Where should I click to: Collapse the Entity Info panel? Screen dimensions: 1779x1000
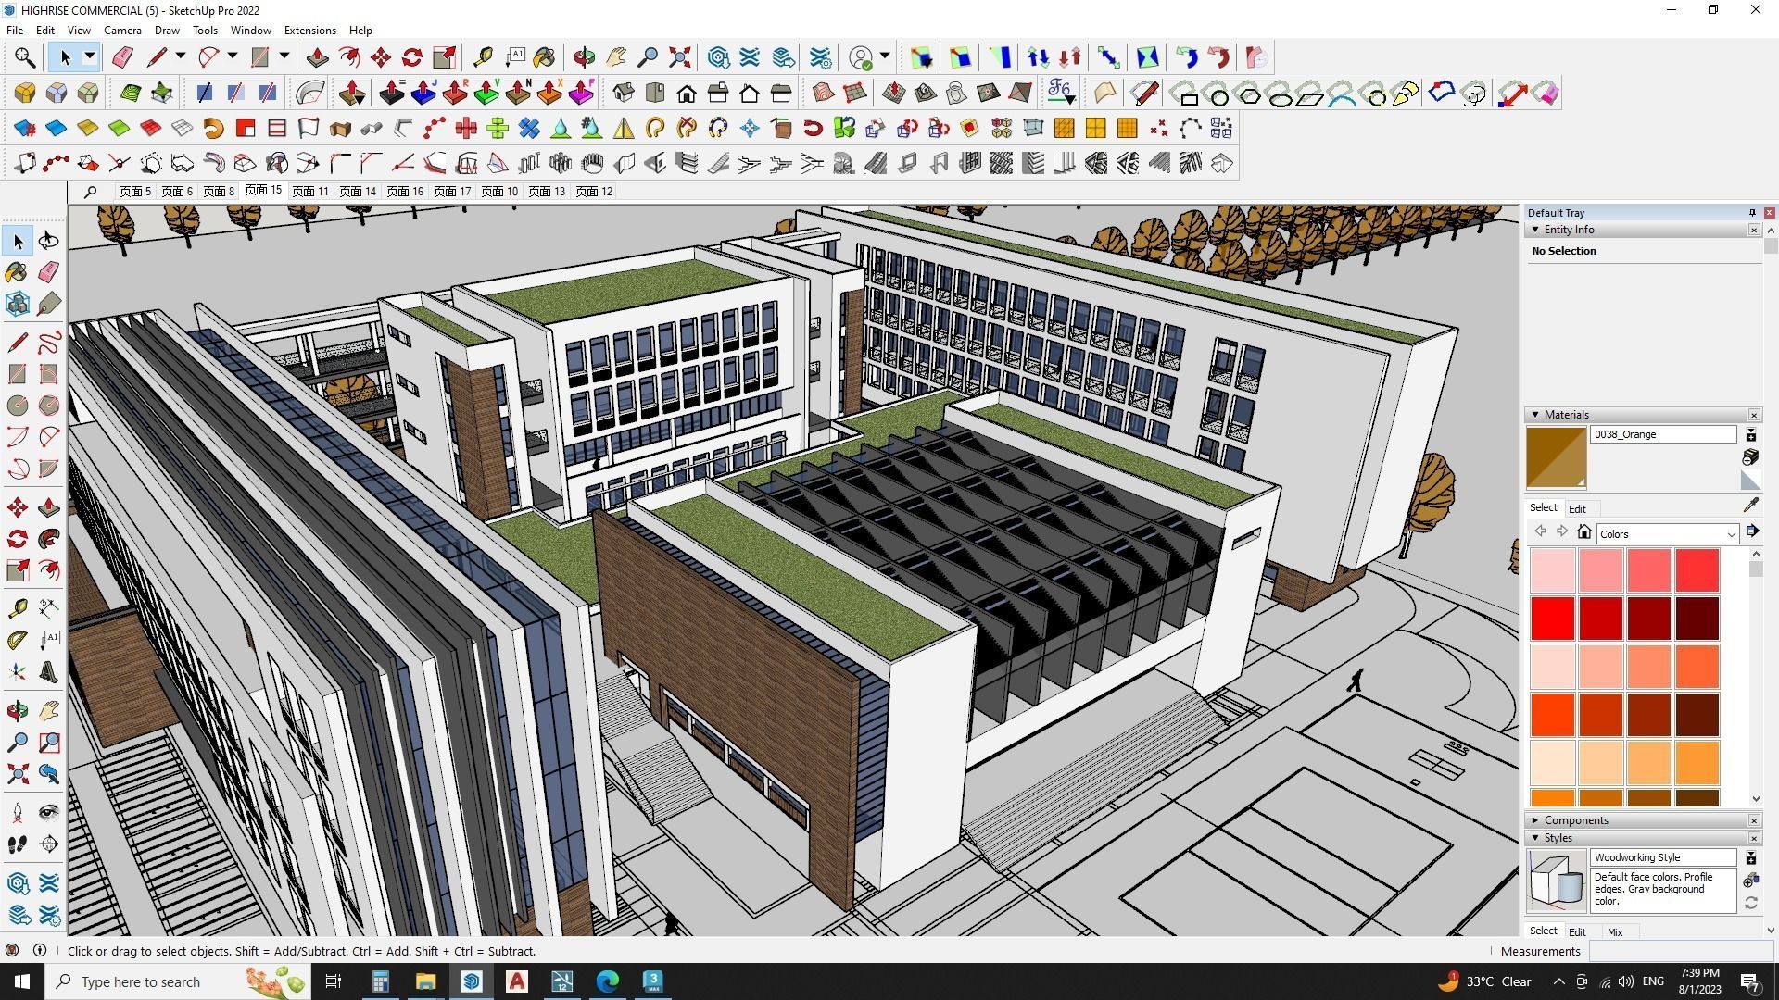point(1535,230)
